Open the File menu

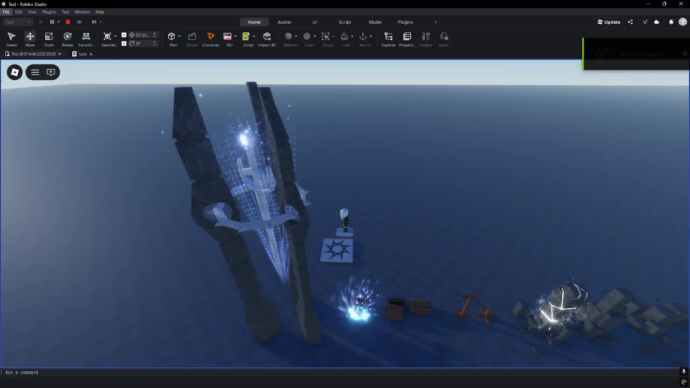(6, 12)
